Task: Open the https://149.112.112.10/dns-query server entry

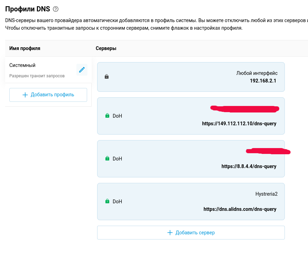Action: tap(239, 124)
